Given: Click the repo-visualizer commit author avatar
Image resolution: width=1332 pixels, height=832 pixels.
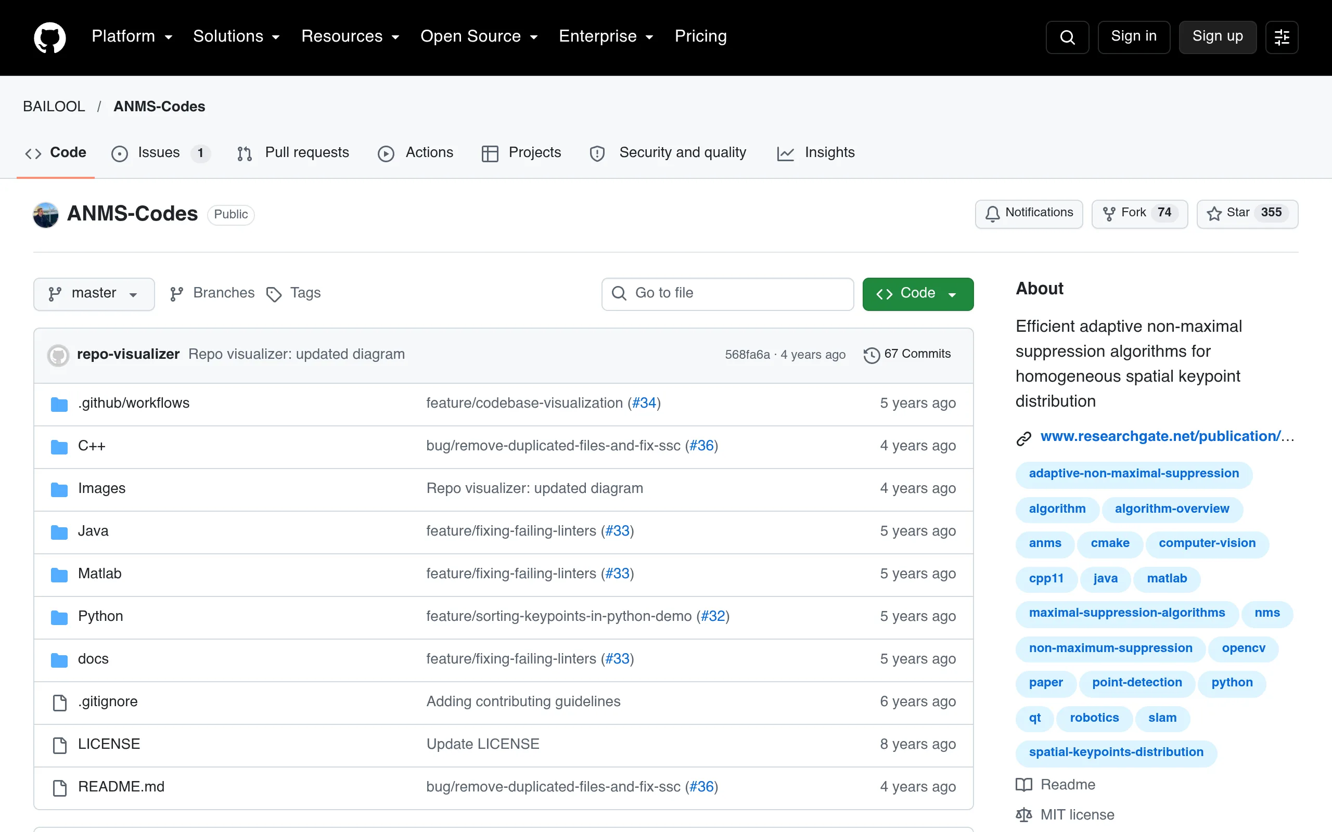Looking at the screenshot, I should click(x=58, y=355).
